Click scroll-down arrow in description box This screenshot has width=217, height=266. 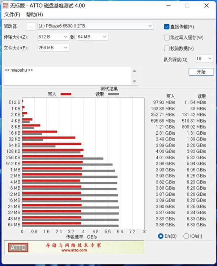tap(135, 81)
